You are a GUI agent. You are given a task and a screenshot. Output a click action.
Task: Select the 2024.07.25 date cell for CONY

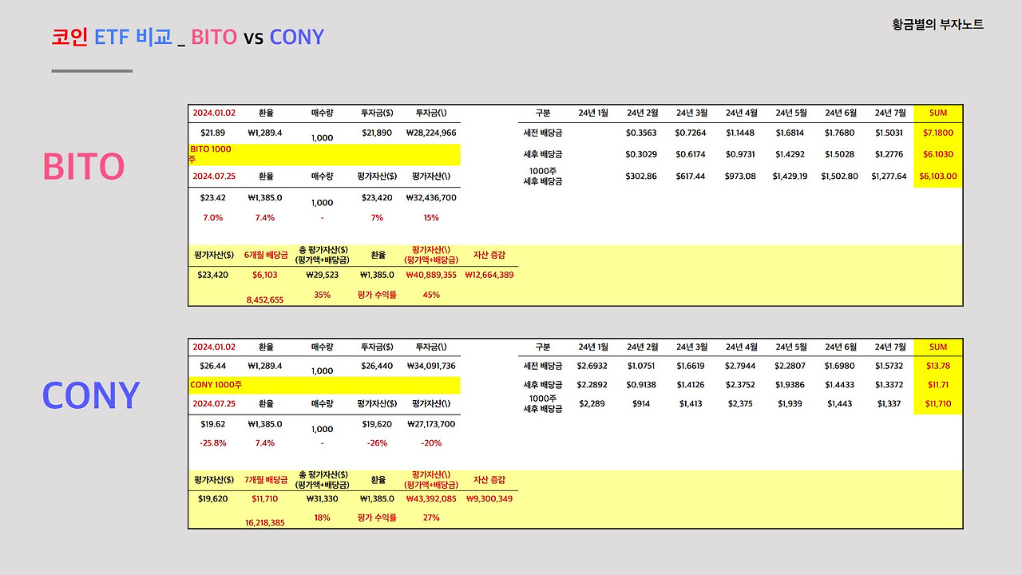point(213,403)
